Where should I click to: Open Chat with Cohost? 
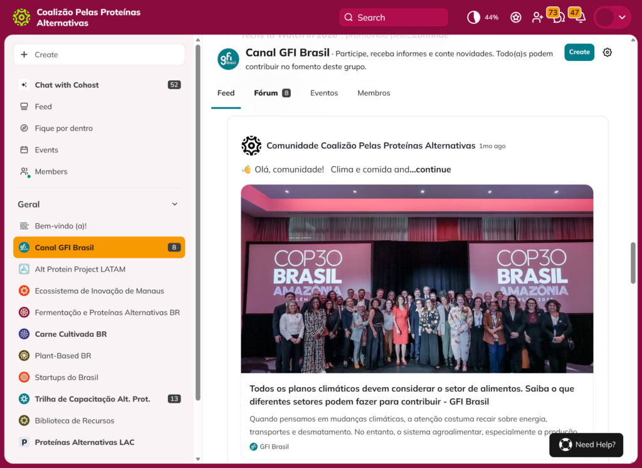click(x=66, y=85)
